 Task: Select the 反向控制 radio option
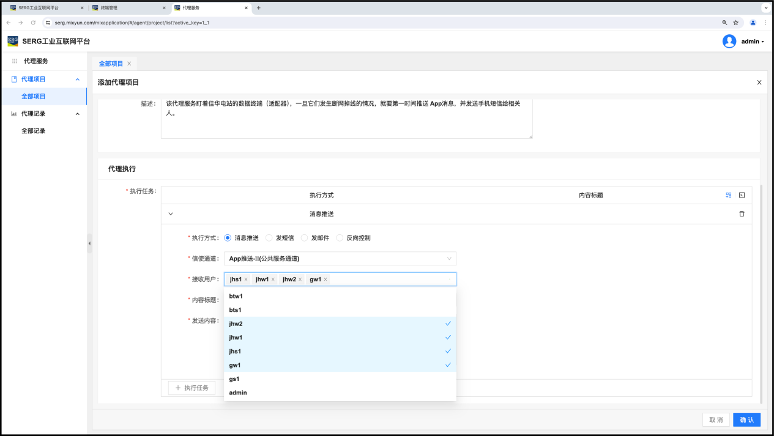point(340,238)
